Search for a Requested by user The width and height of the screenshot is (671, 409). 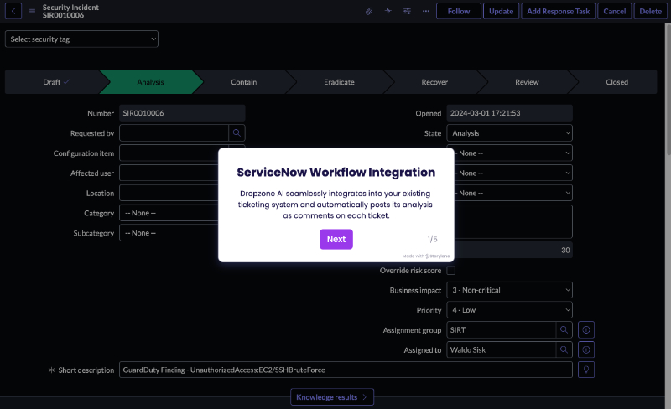237,133
